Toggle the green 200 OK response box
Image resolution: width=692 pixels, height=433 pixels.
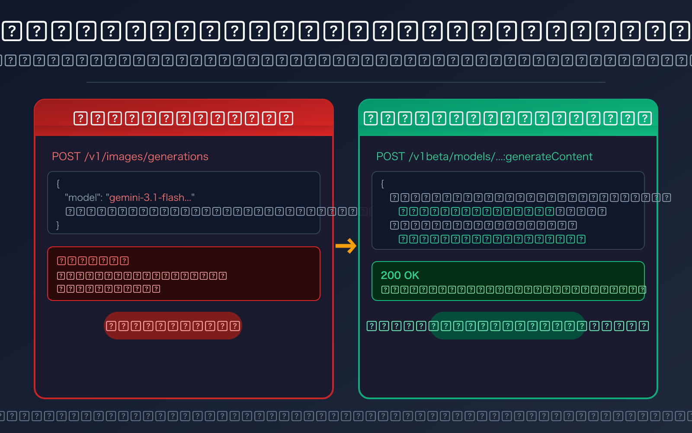click(509, 281)
